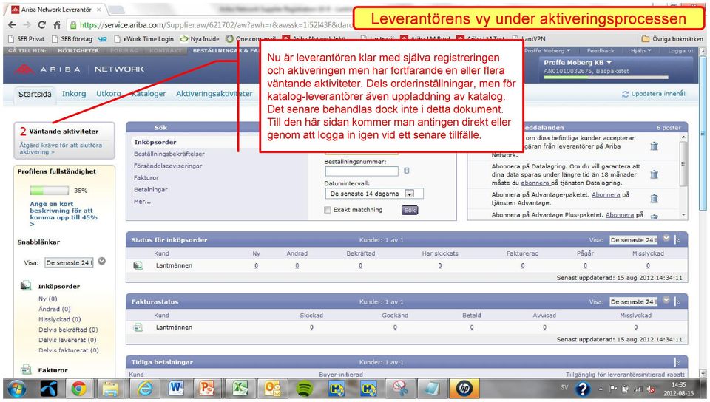Image resolution: width=710 pixels, height=402 pixels.
Task: Click the Ny (0) quick link
Action: click(x=48, y=299)
